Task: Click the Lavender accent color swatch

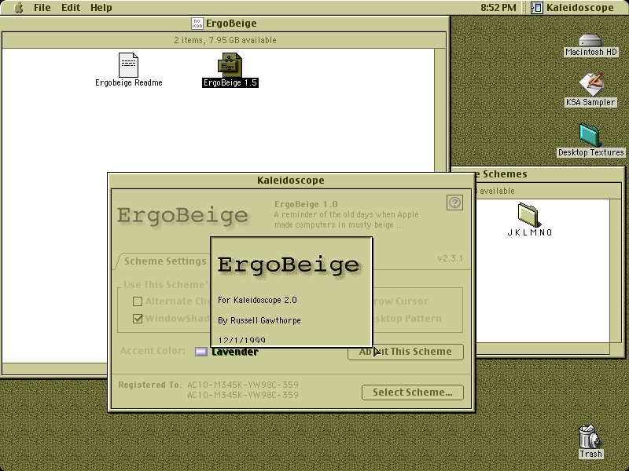Action: tap(201, 352)
